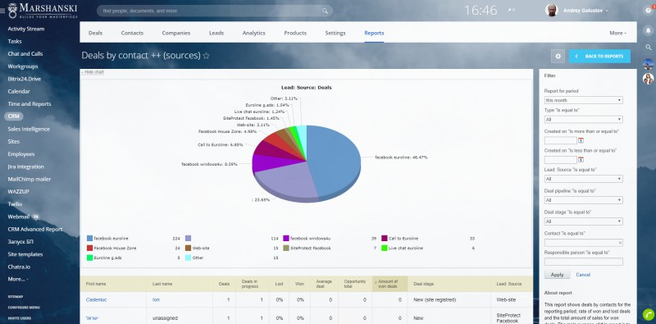Open the Settings tab
Viewport: 656px width, 324px height.
point(335,33)
